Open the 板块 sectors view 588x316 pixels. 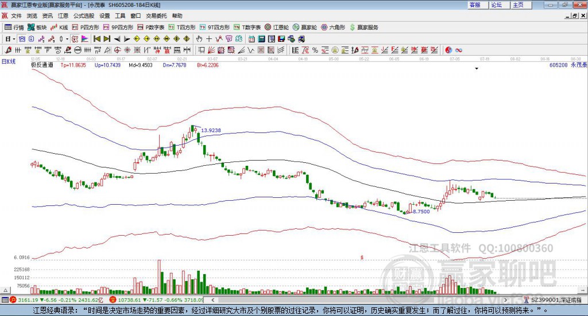click(x=37, y=28)
